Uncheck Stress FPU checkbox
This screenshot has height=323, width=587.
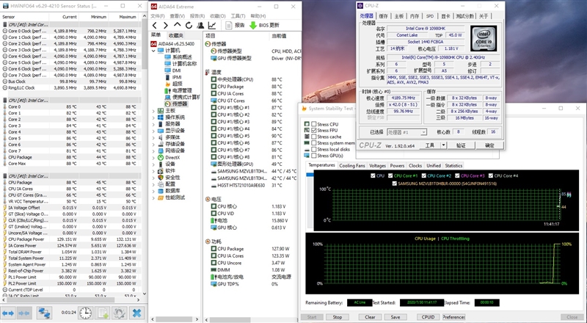tap(314, 131)
